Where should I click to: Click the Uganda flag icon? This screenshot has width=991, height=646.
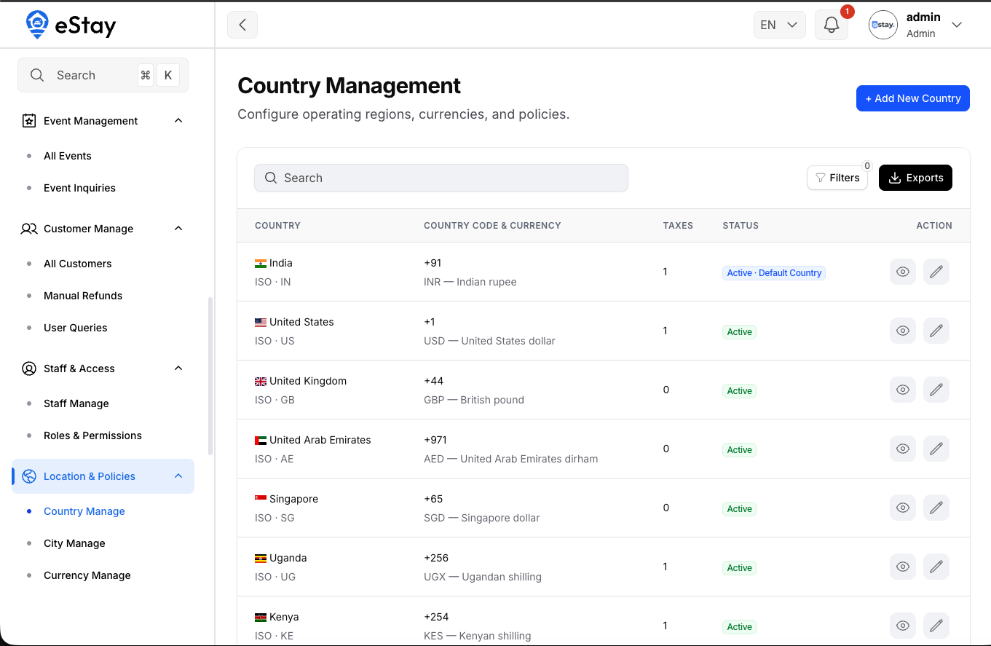[x=261, y=558]
